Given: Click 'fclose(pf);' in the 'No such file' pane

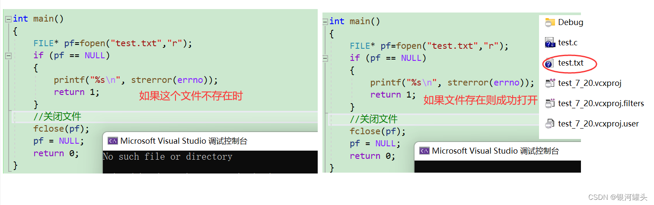Looking at the screenshot, I should tap(61, 129).
